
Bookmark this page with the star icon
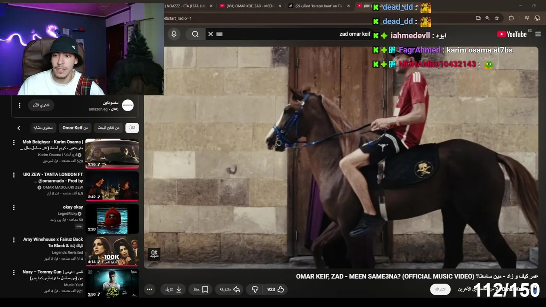497,18
